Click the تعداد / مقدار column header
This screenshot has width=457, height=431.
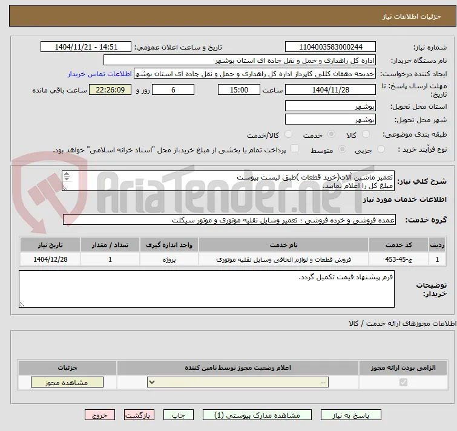pos(110,245)
